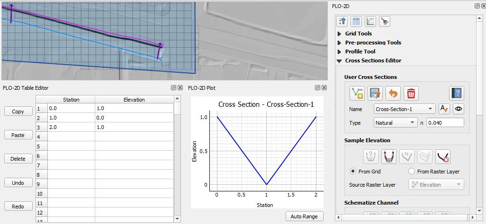Viewport: 486px width, 224px height.
Task: Click the rename cross section icon
Action: [x=444, y=109]
